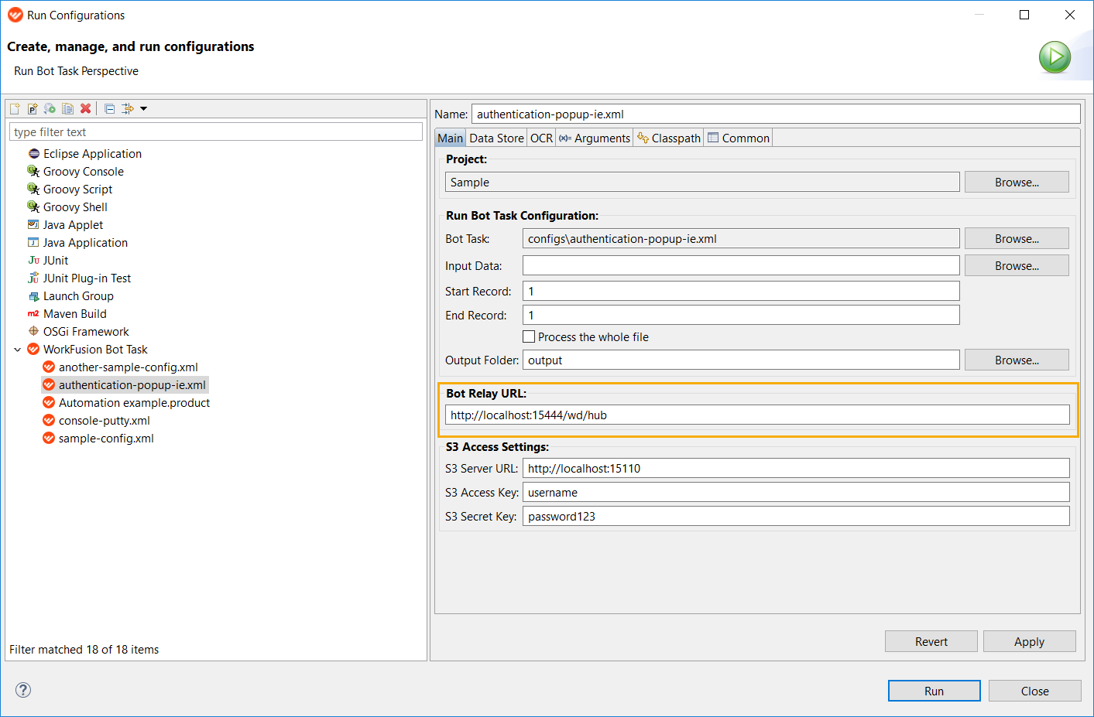The image size is (1094, 717).
Task: Click the Revert button
Action: click(x=931, y=642)
